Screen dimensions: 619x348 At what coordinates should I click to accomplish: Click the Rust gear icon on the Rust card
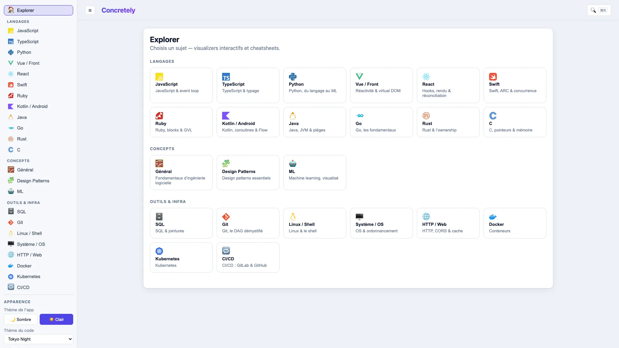[426, 116]
